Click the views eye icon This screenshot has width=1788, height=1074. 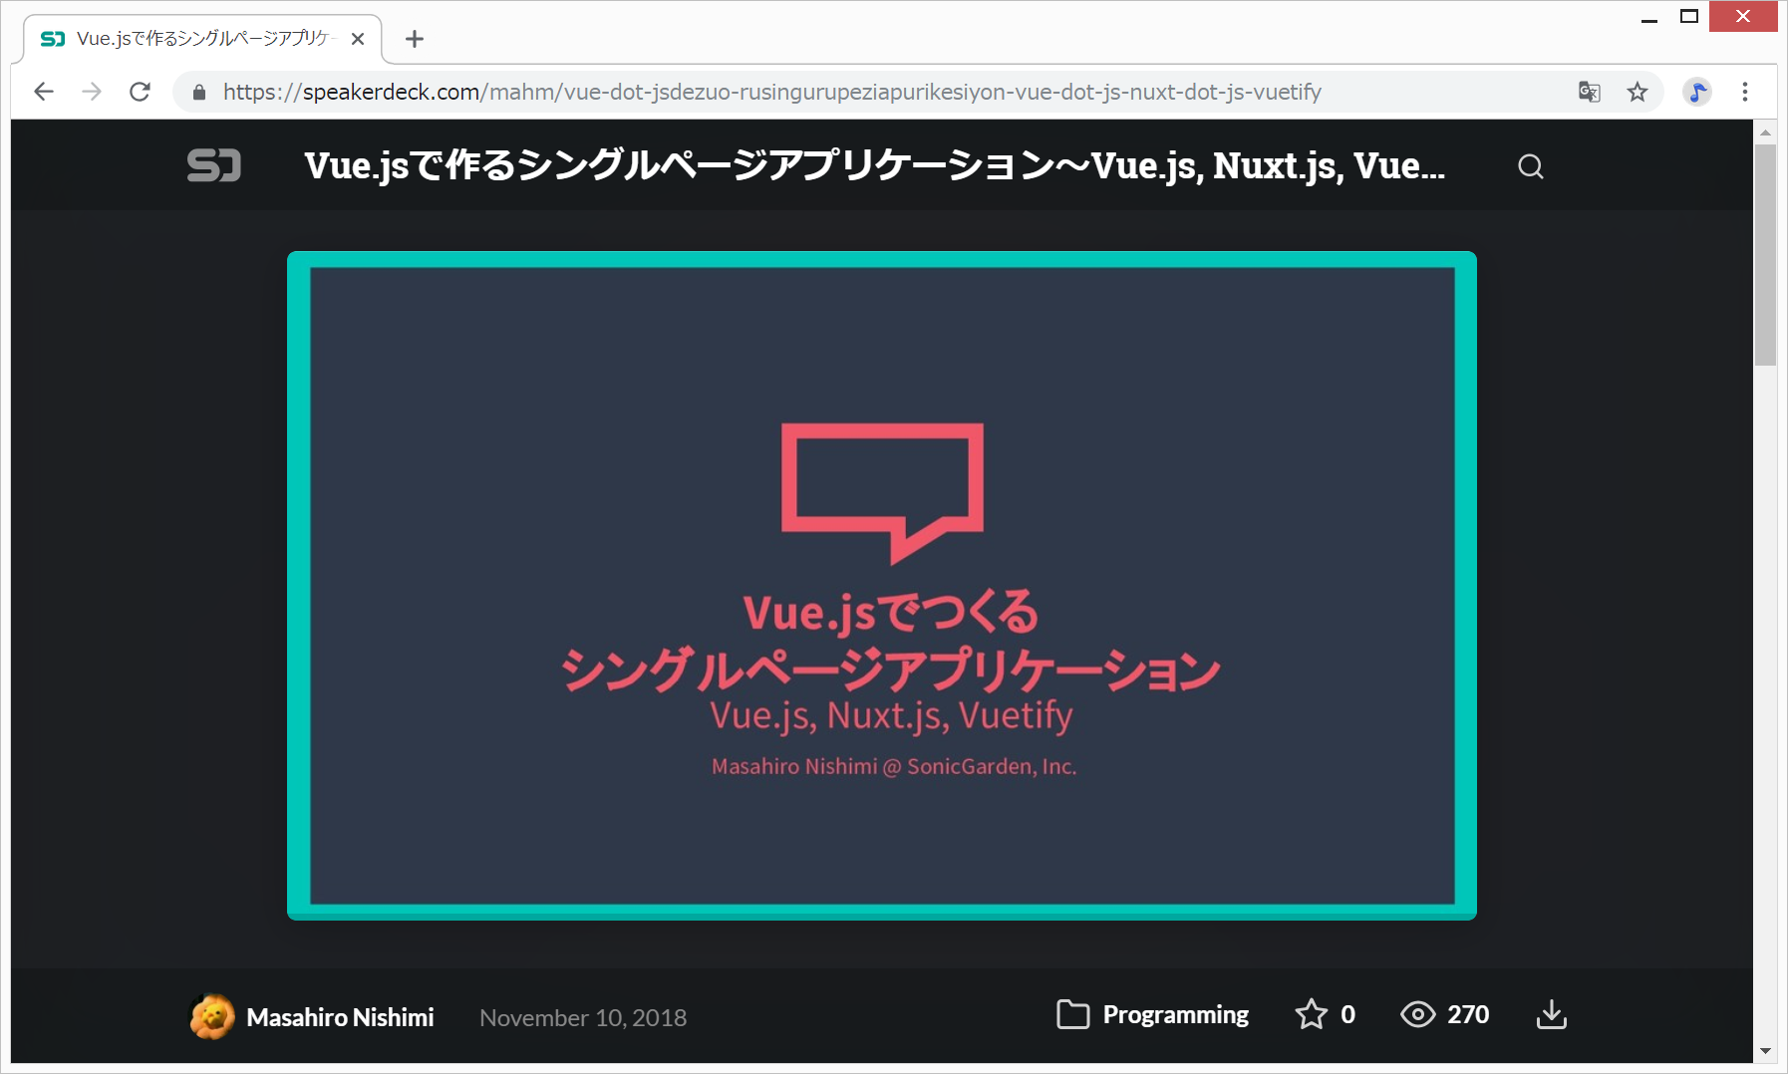click(1417, 1014)
